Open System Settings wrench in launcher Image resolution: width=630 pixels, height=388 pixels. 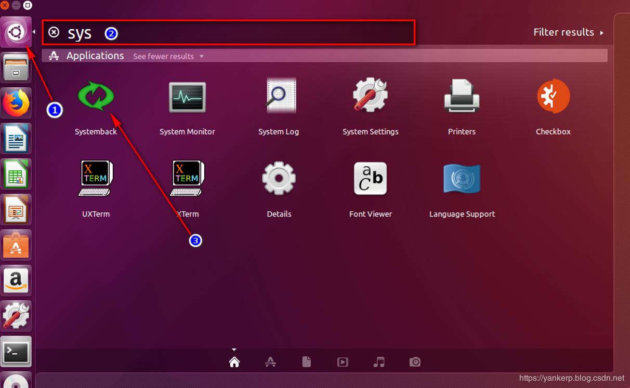(x=16, y=315)
